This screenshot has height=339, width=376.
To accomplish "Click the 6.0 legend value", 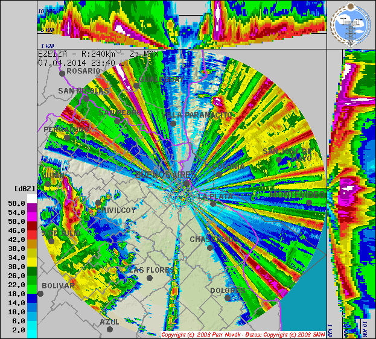I will [19, 321].
